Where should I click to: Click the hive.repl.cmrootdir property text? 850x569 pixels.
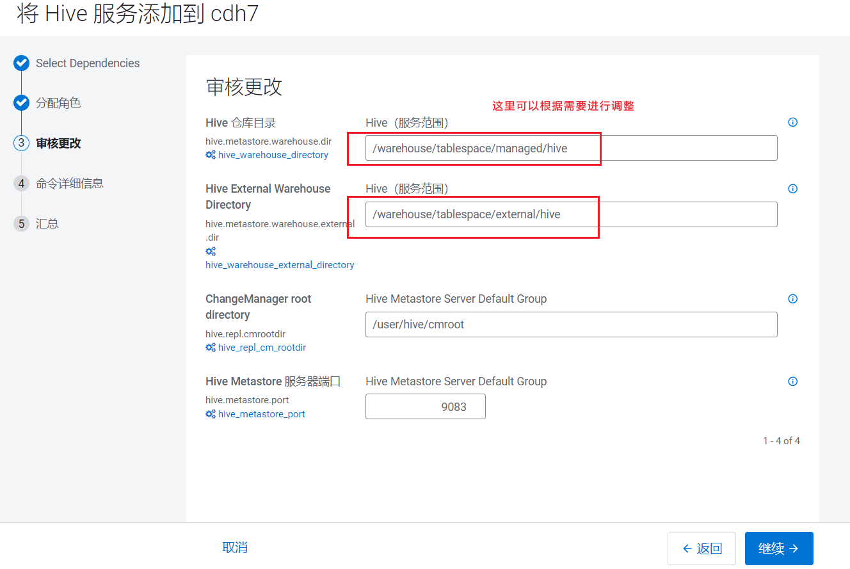click(246, 334)
